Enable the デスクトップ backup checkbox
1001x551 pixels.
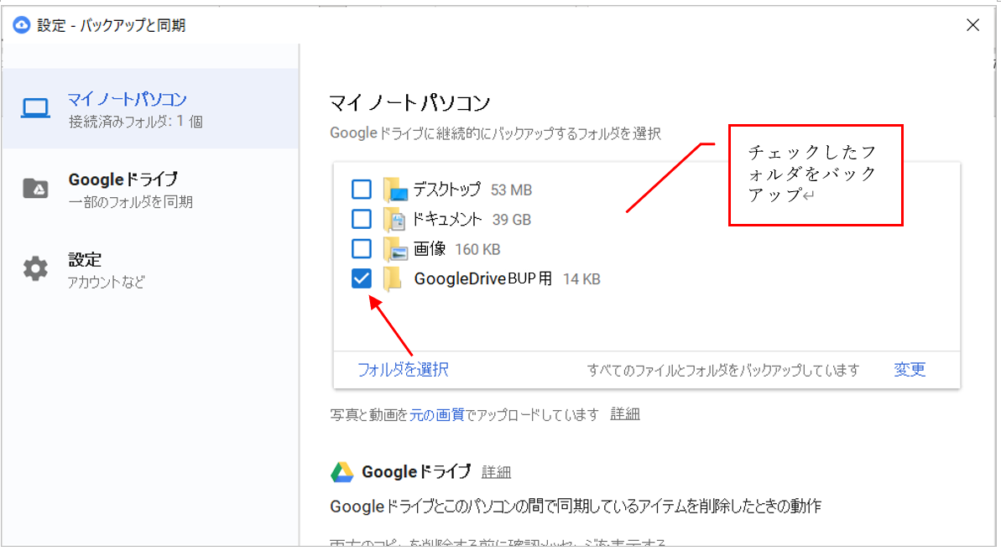click(x=362, y=190)
